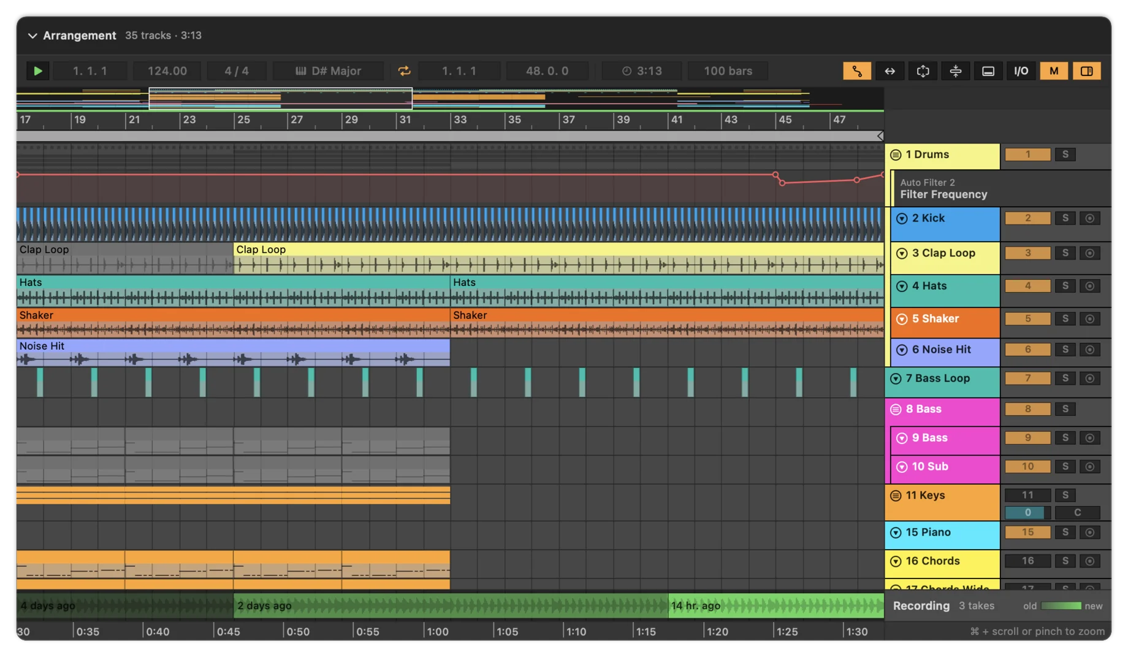The width and height of the screenshot is (1128, 657).
Task: Click the 124.00 tempo field
Action: pyautogui.click(x=167, y=71)
